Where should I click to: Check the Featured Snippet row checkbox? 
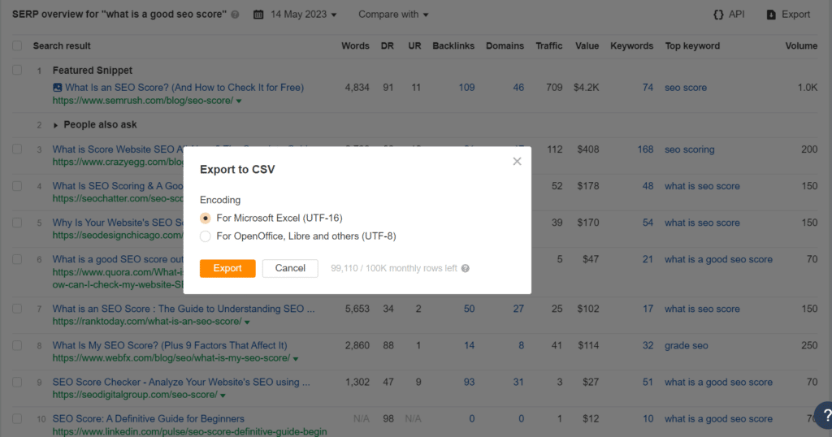coord(18,70)
